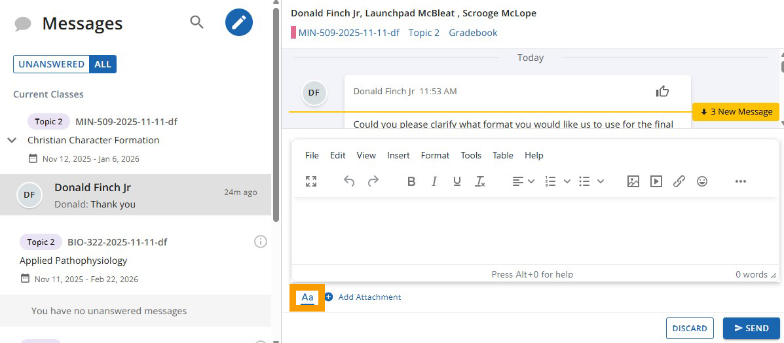The height and width of the screenshot is (343, 784).
Task: Collapse the Christian Character Formation class
Action: (x=12, y=140)
